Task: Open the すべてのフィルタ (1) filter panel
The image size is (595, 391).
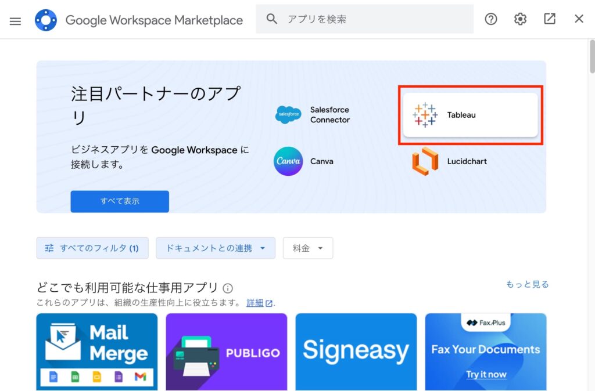Action: [92, 248]
